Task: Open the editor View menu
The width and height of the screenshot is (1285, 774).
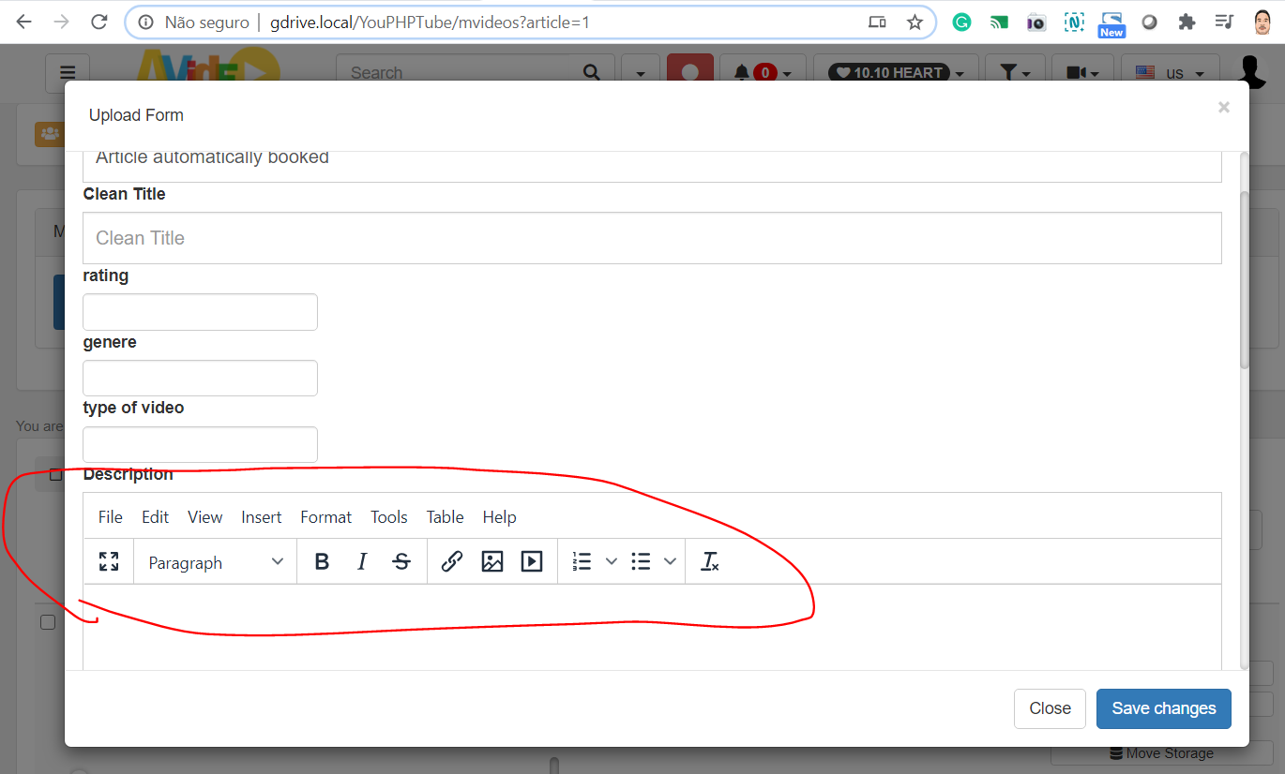Action: 205,517
